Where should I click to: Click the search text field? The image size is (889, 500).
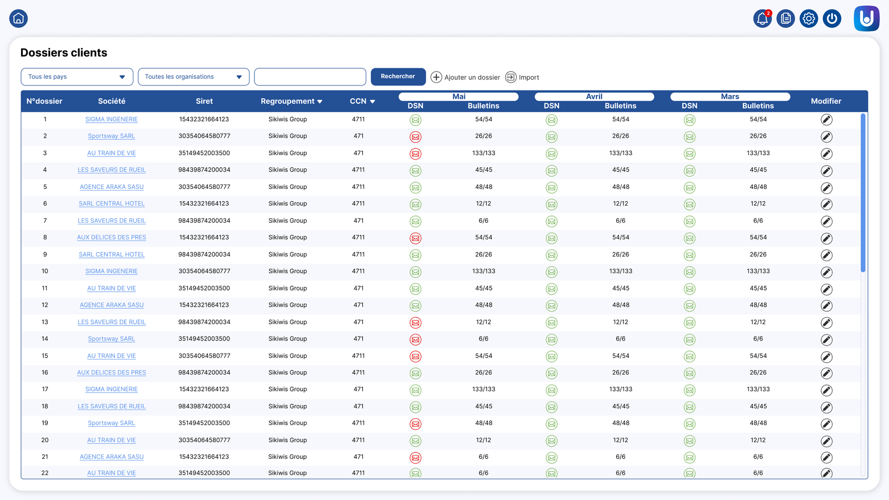(x=310, y=77)
